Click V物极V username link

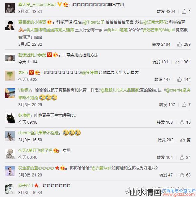click(25, 90)
